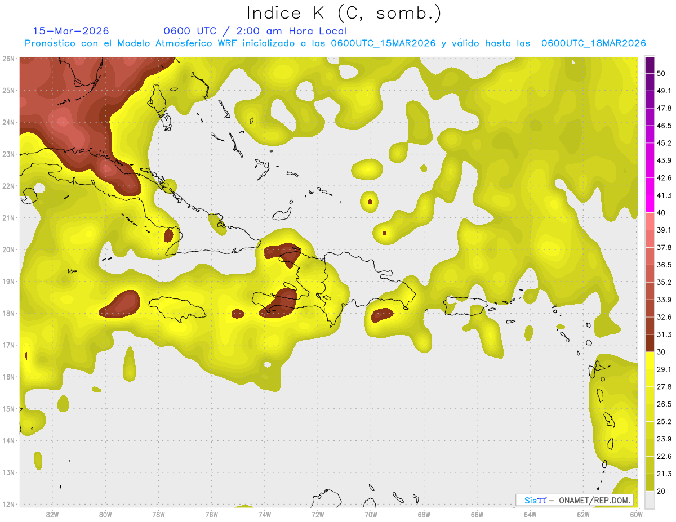This screenshot has width=676, height=522.
Task: Select the "15-Mar-2026" date label
Action: (x=71, y=31)
